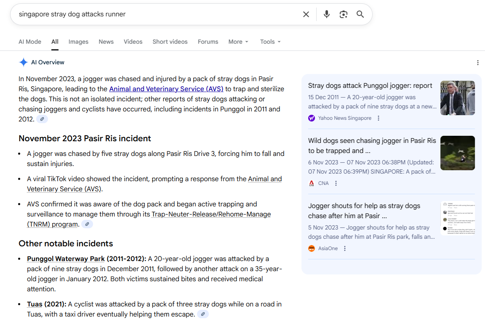The height and width of the screenshot is (322, 485).
Task: Submit search with magnifying glass icon
Action: [360, 14]
